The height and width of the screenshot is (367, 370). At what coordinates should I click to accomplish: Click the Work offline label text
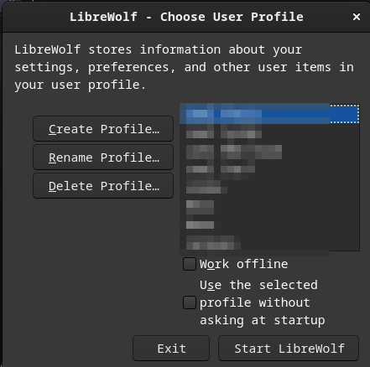click(243, 264)
